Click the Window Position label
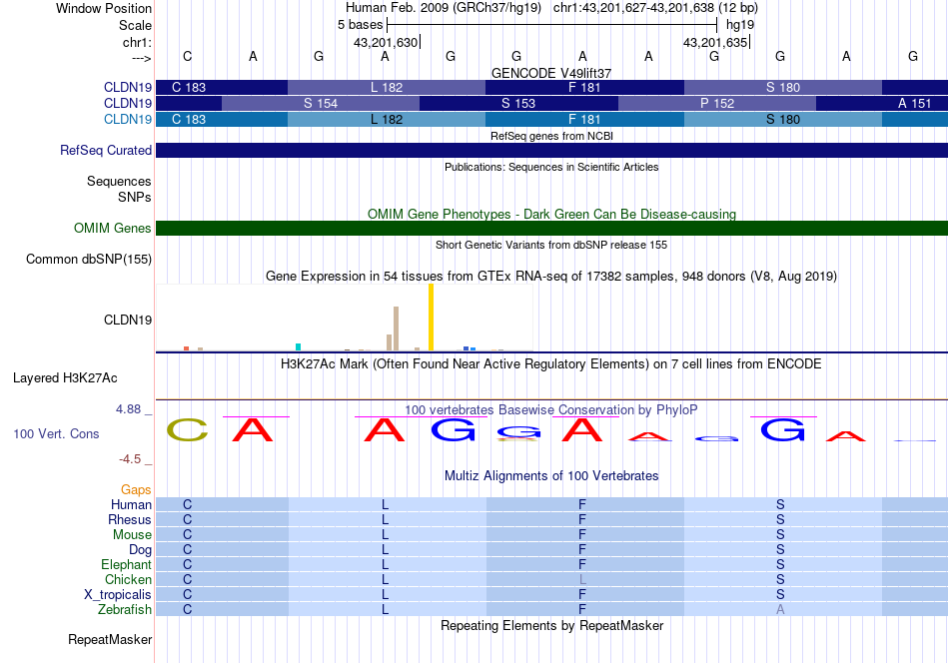 coord(104,8)
